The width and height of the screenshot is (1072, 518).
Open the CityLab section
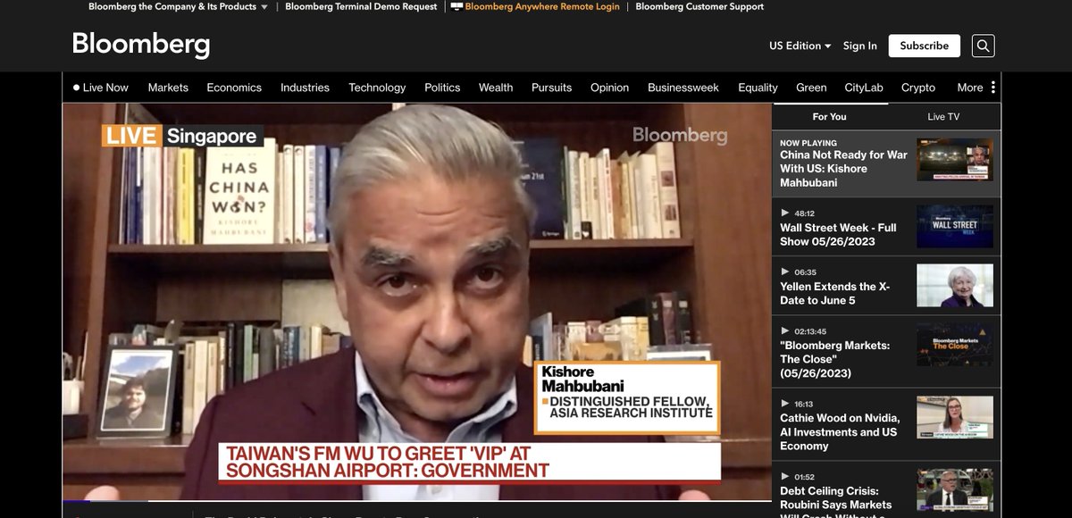864,88
